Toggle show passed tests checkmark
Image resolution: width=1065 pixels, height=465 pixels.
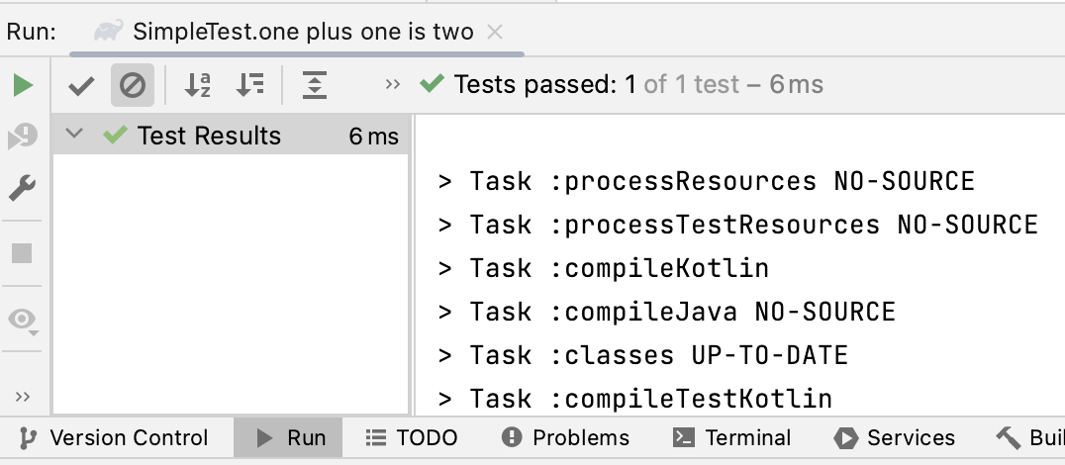click(81, 85)
